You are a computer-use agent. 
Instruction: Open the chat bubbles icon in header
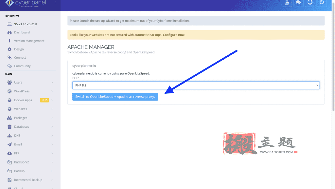point(298,3)
